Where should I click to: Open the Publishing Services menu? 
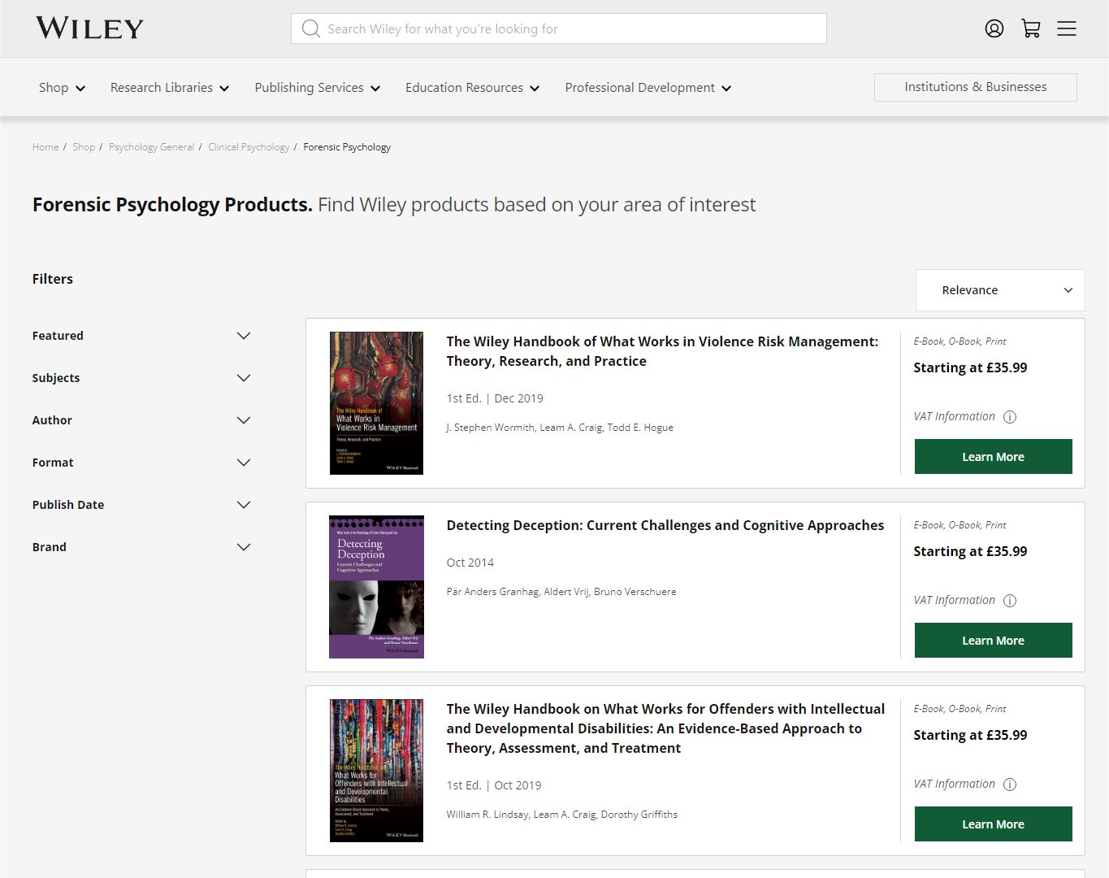[318, 88]
